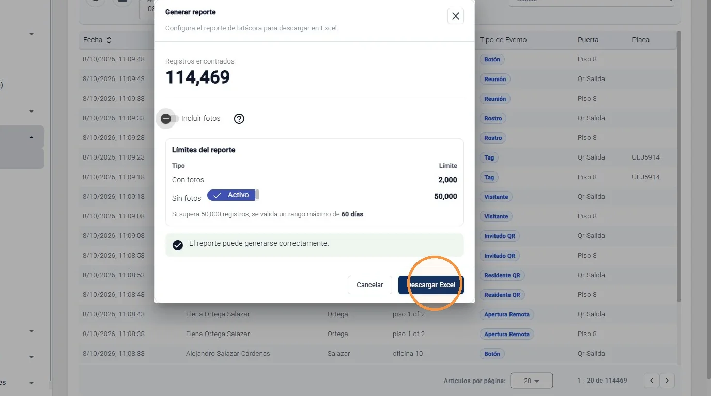Click the Placa column header
Image resolution: width=711 pixels, height=396 pixels.
click(641, 40)
